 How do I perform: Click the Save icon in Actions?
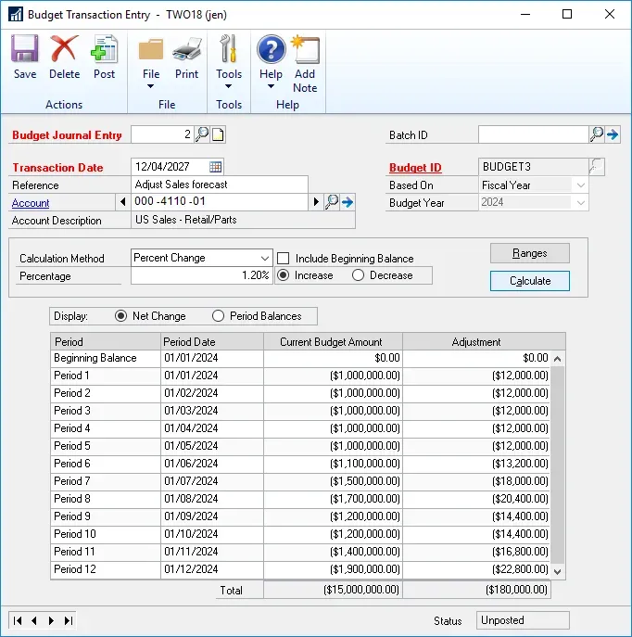click(x=25, y=56)
